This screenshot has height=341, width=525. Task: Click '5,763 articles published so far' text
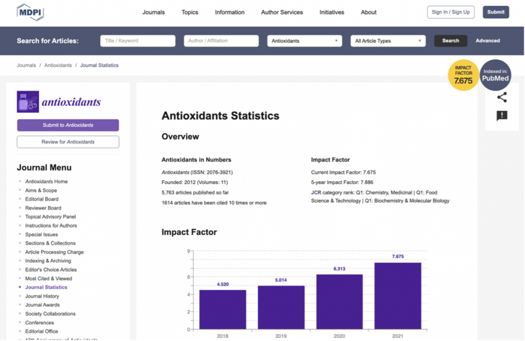pyautogui.click(x=195, y=193)
